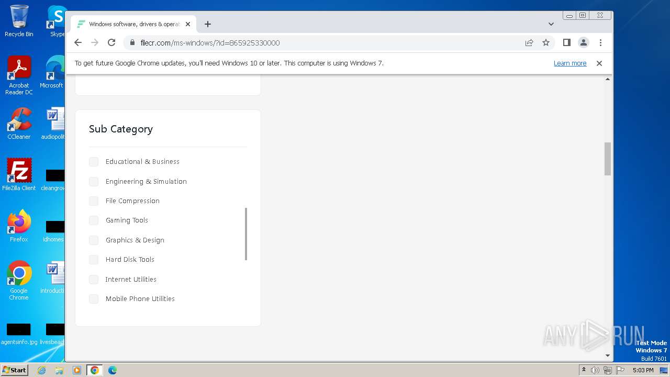Open the Action Center flag icon
This screenshot has height=377, width=670.
[620, 370]
